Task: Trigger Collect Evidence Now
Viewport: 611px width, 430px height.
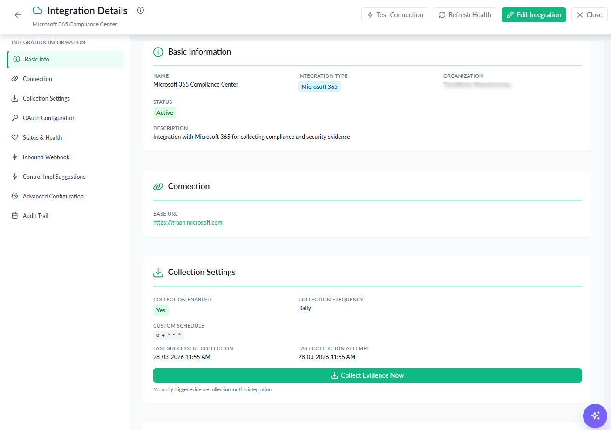Action: click(367, 375)
